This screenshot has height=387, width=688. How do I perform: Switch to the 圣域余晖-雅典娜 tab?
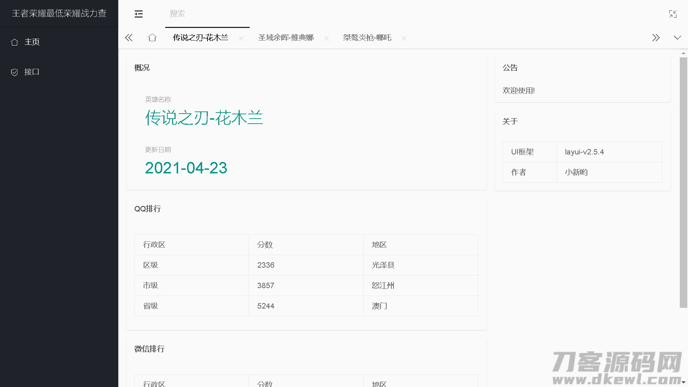click(x=286, y=38)
